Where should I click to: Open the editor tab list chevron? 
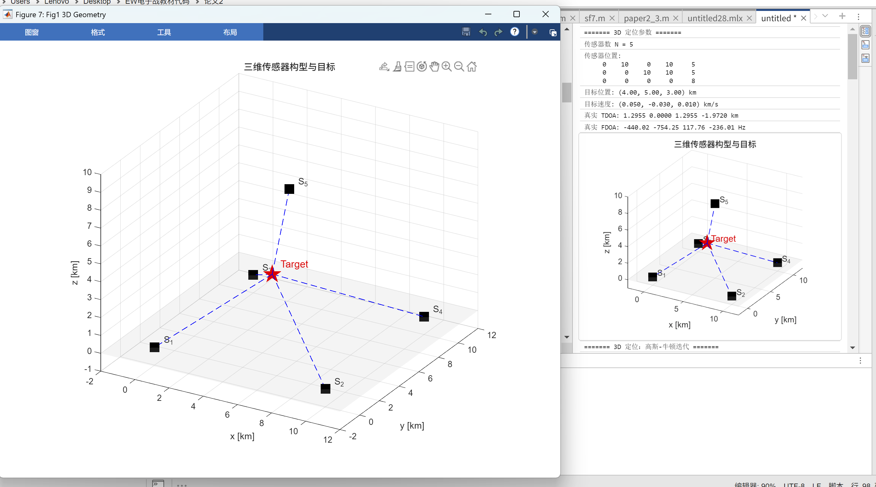(825, 16)
